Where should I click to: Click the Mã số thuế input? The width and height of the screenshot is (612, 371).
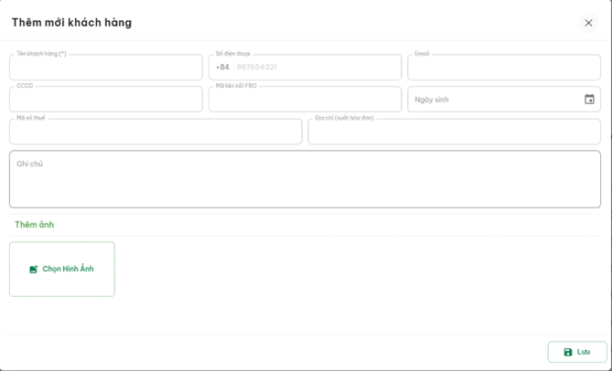pos(156,132)
